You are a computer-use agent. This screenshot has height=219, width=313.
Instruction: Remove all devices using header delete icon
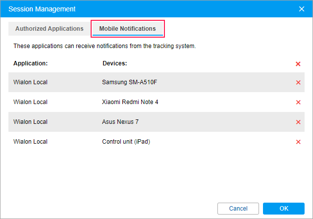298,64
